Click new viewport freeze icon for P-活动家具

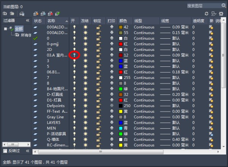(211, 134)
